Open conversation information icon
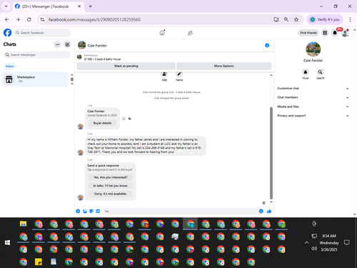Image resolution: width=357 pixels, height=268 pixels. click(267, 45)
